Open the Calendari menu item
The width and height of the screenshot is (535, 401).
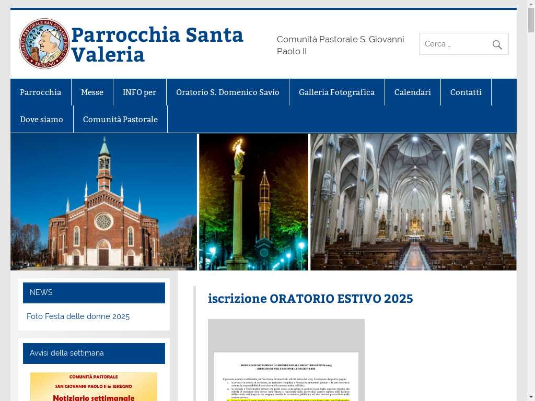pyautogui.click(x=413, y=92)
